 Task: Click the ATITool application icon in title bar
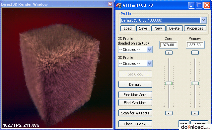pos(119,5)
